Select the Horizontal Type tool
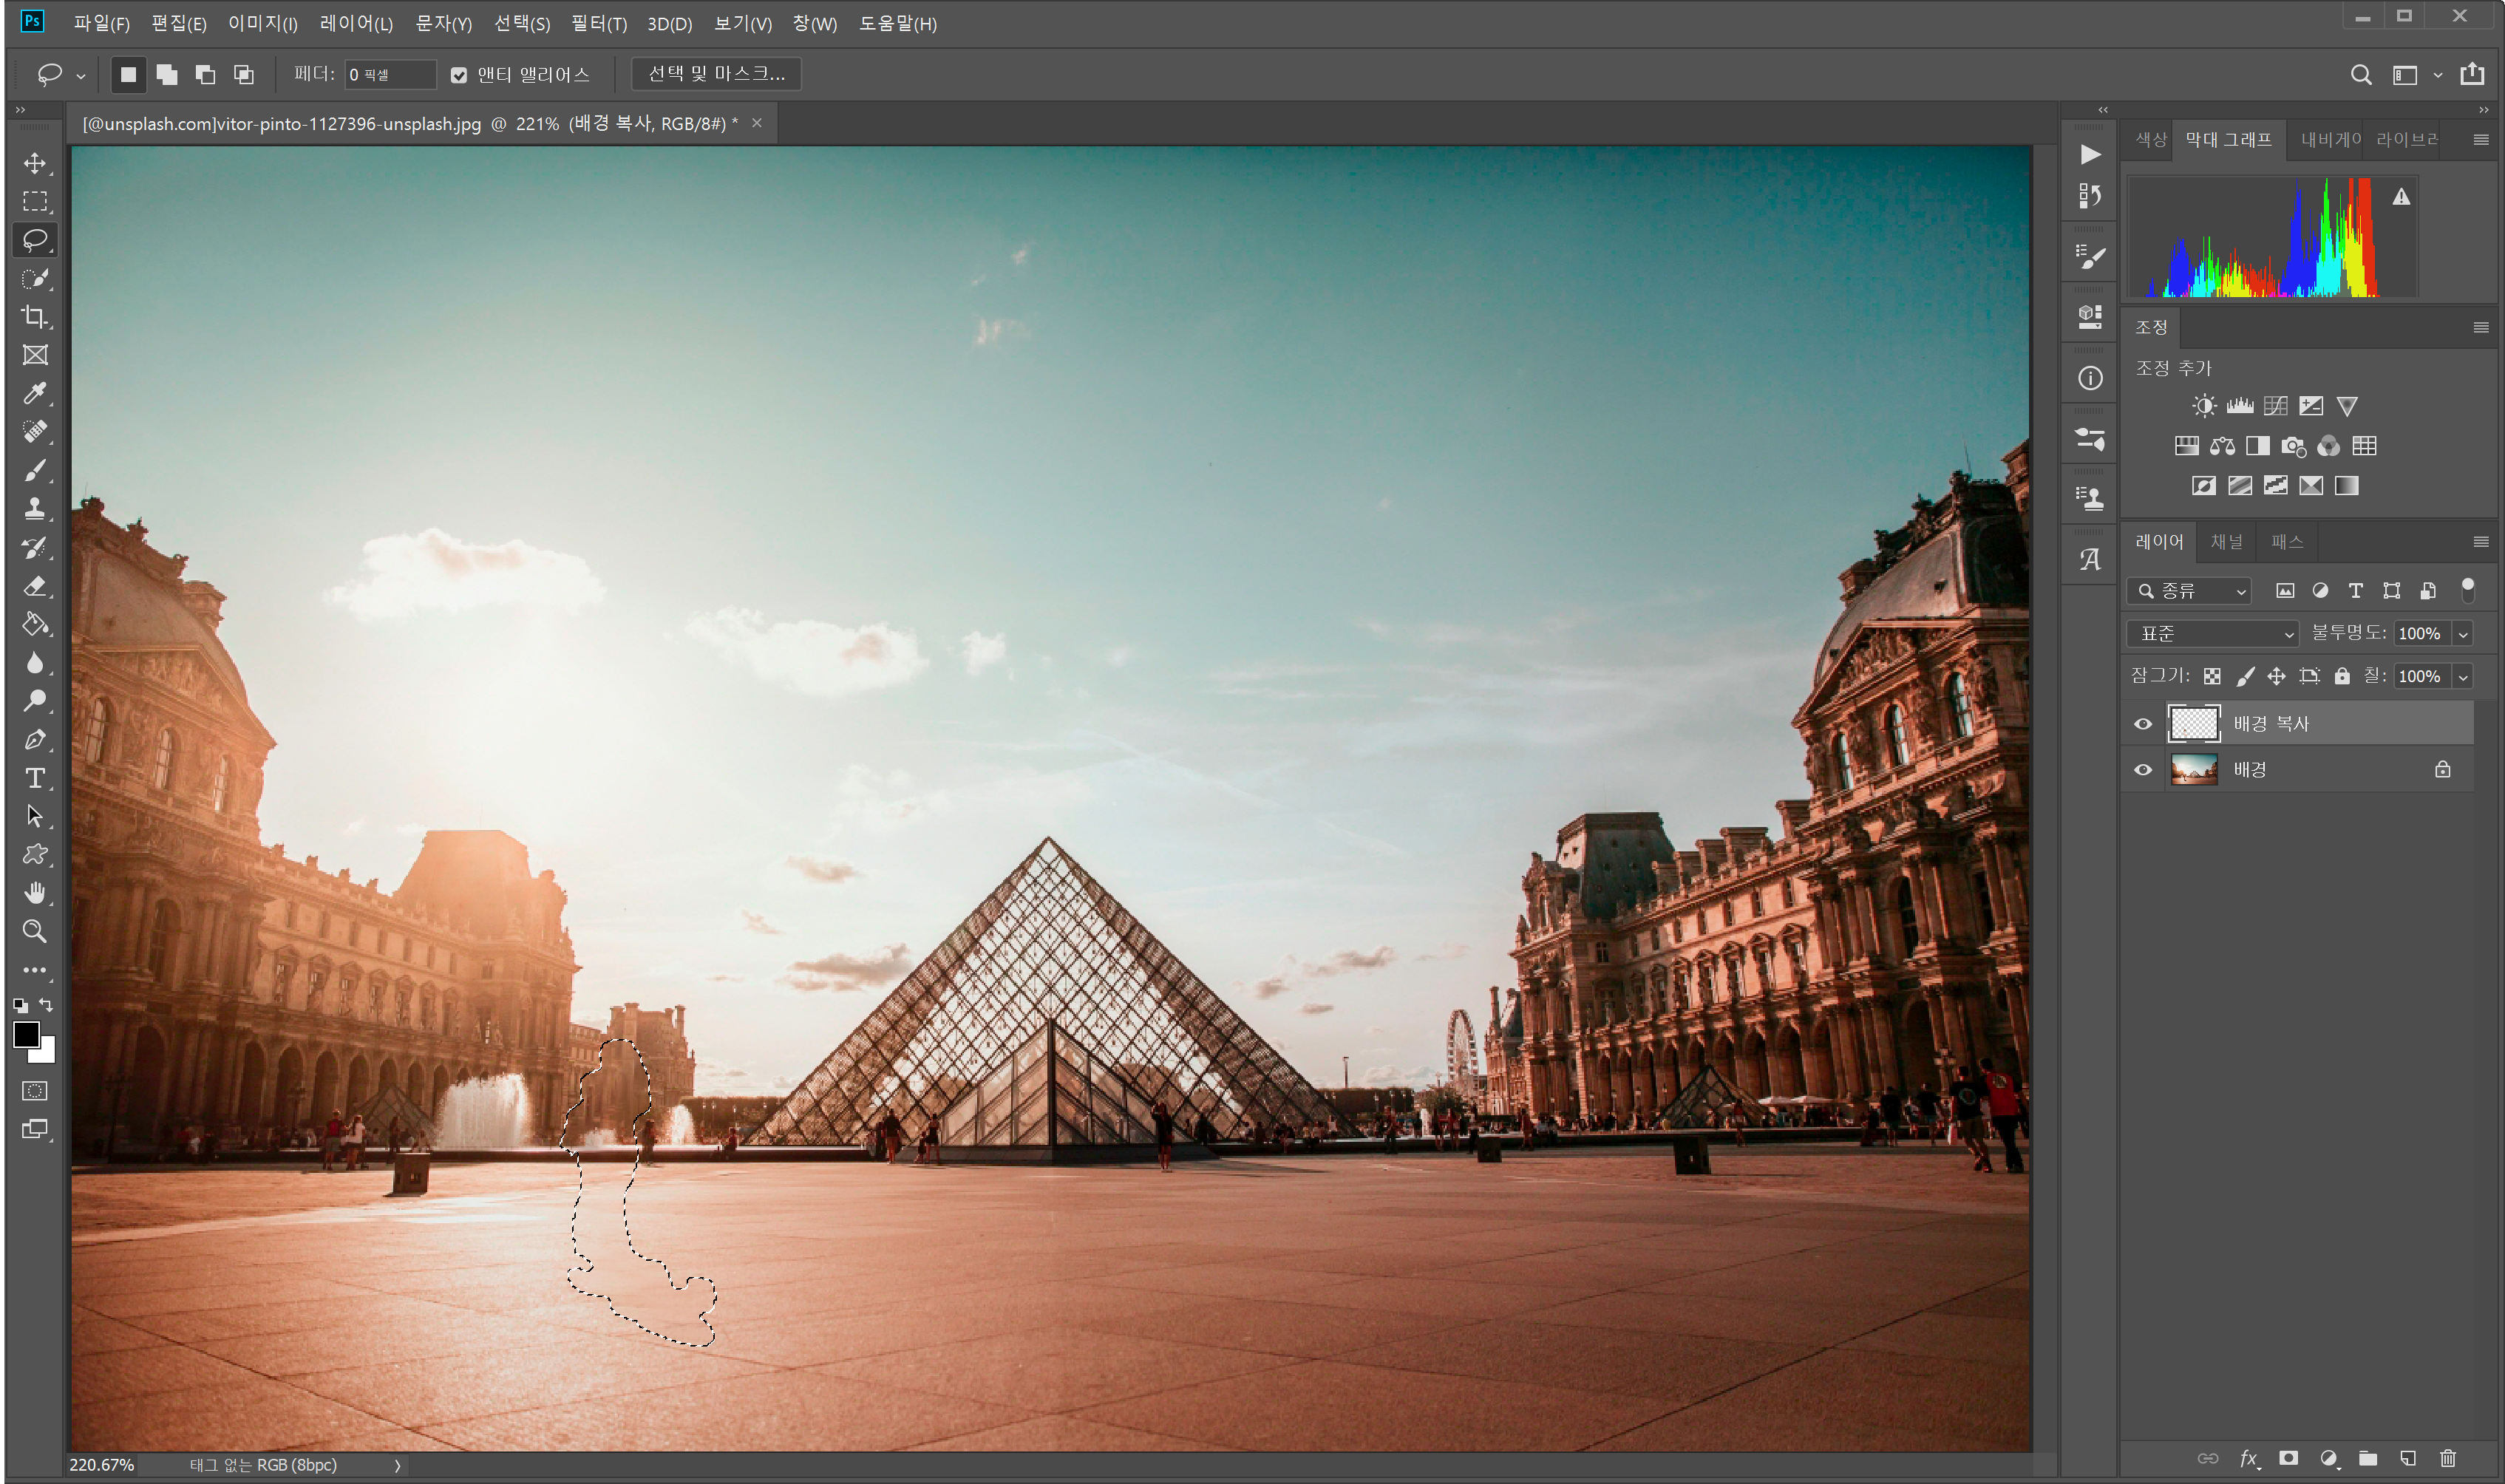Image resolution: width=2505 pixels, height=1484 pixels. [35, 778]
